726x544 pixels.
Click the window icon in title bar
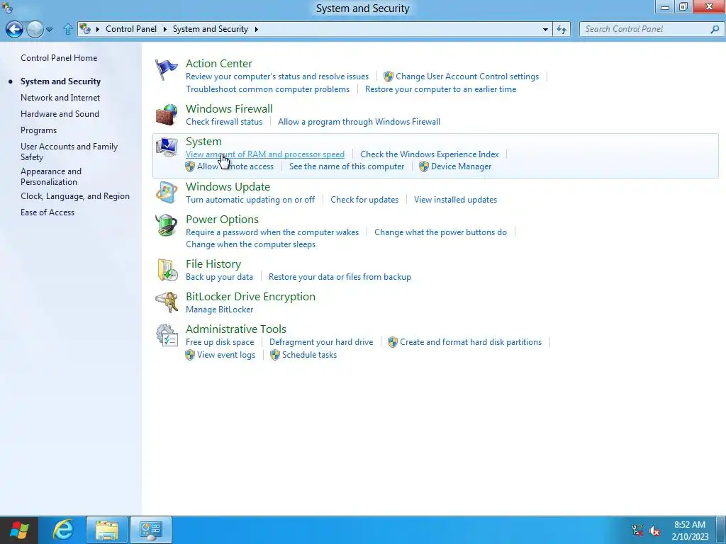click(x=7, y=7)
